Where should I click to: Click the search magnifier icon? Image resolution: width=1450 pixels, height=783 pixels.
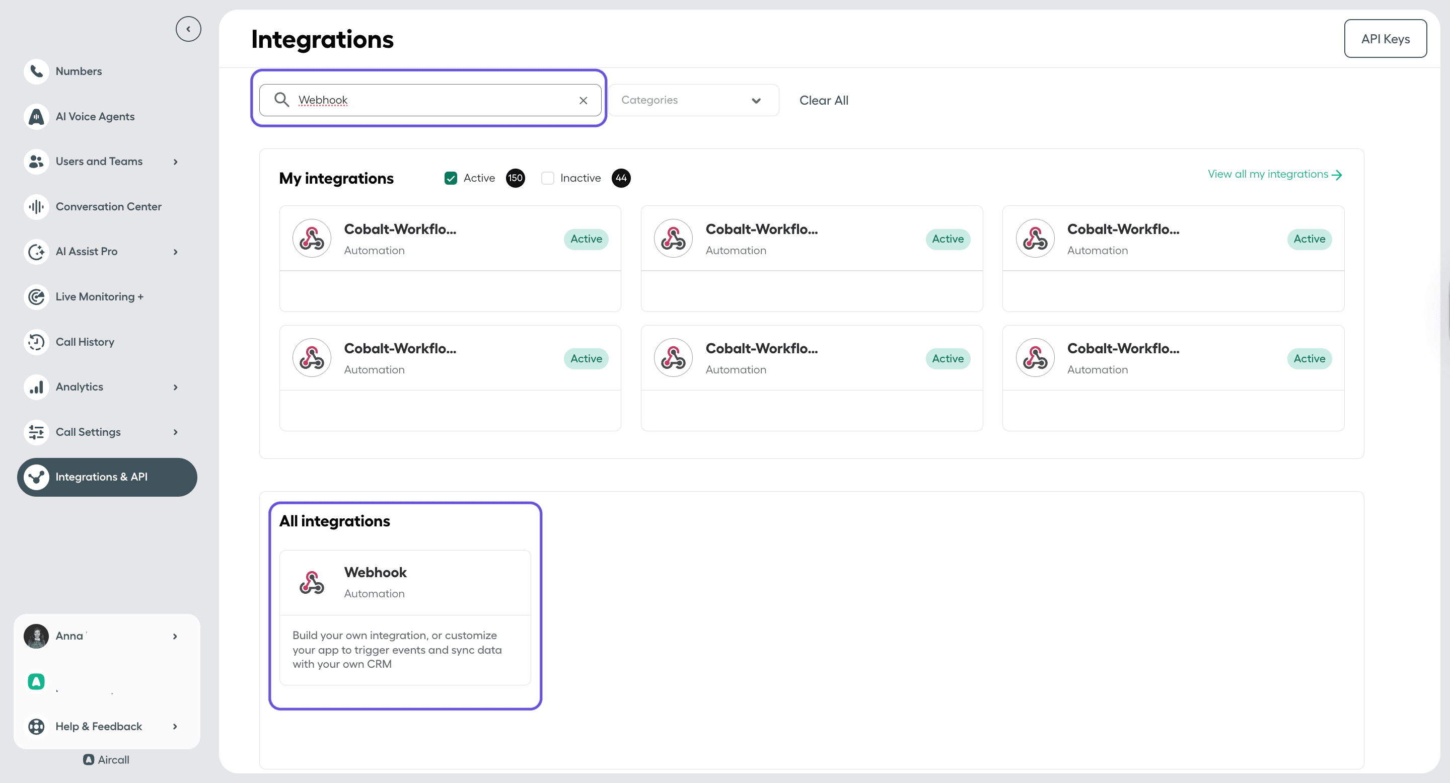pyautogui.click(x=281, y=100)
